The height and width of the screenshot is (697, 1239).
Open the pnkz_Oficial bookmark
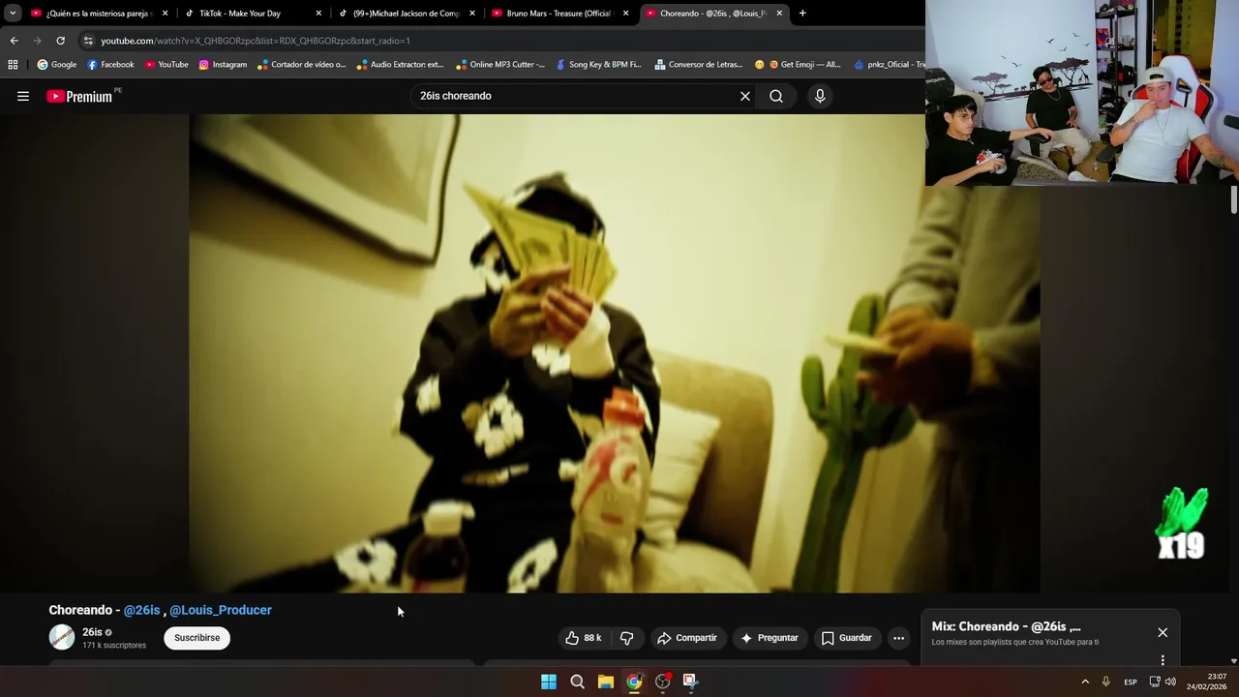click(889, 65)
